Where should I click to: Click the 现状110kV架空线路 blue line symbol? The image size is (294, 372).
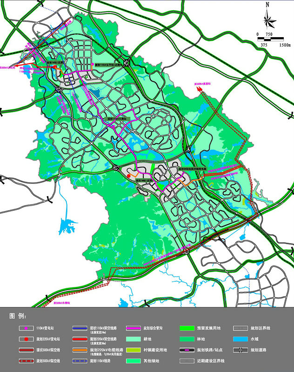(x=80, y=328)
